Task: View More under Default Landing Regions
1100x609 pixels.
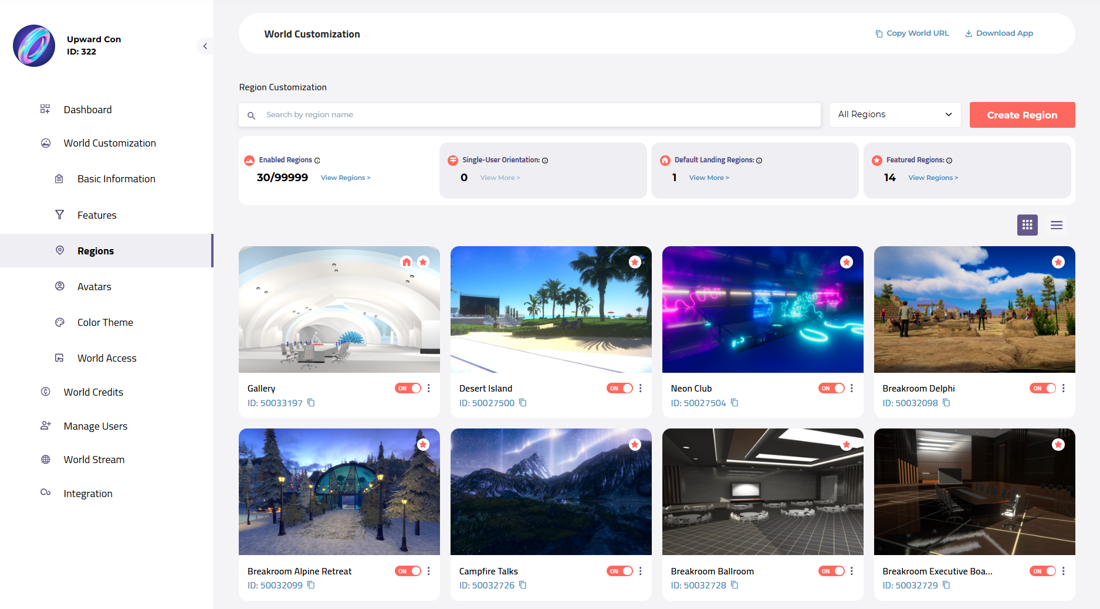Action: (709, 178)
